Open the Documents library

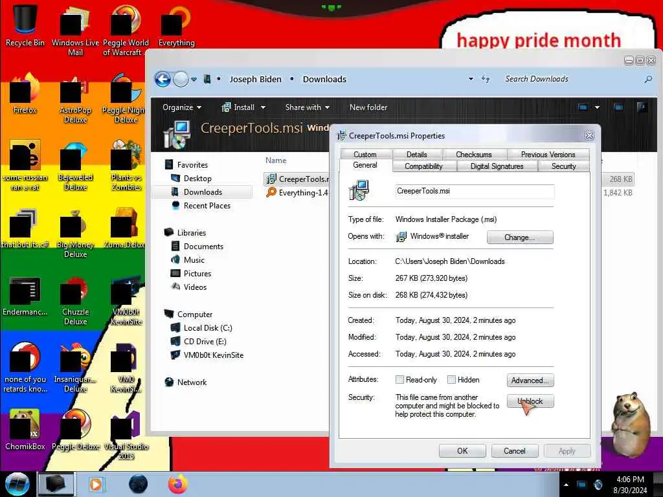click(x=203, y=246)
